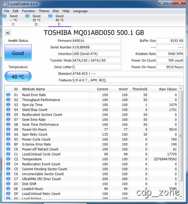Viewport: 188px width, 204px height.
Task: Click the Power Cycle Count status icon
Action: coord(8,139)
